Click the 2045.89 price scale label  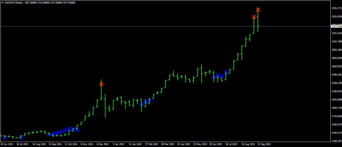point(337,100)
